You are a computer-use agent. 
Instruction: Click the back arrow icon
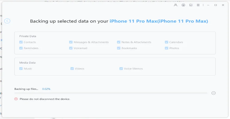(x=7, y=21)
